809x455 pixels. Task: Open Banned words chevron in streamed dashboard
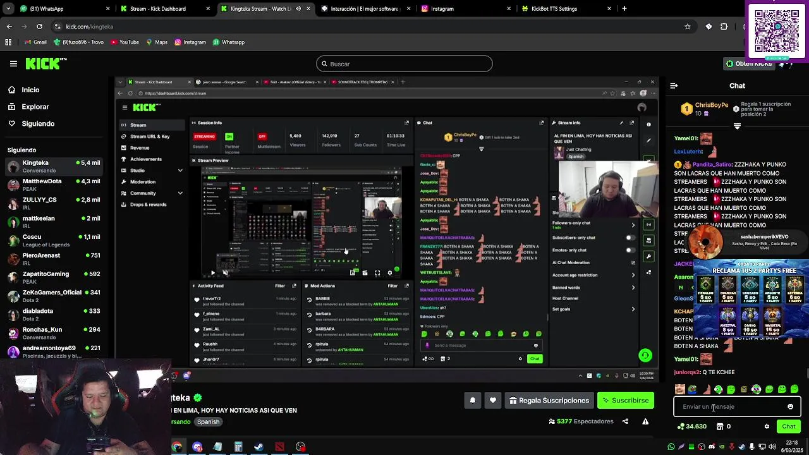[x=633, y=288]
